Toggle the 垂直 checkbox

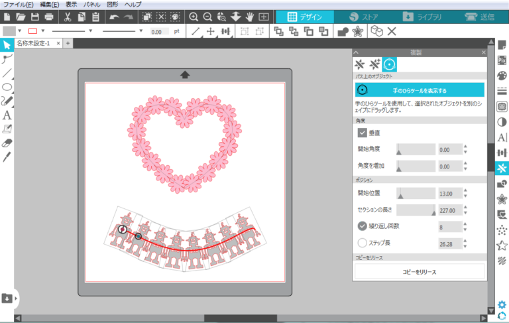point(362,133)
